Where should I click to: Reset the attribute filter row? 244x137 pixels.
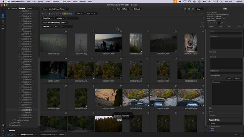(x=203, y=14)
